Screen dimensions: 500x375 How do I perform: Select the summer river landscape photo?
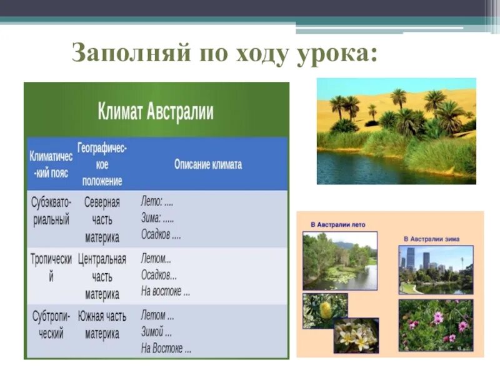point(340,261)
